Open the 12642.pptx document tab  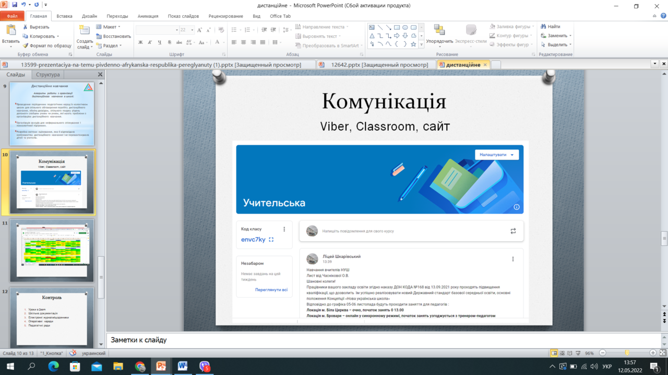tap(376, 65)
